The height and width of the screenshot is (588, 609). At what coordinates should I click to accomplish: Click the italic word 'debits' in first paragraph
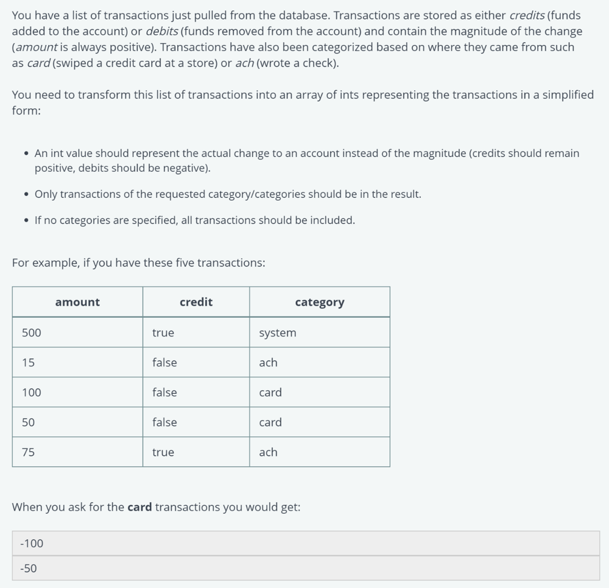[x=162, y=32]
